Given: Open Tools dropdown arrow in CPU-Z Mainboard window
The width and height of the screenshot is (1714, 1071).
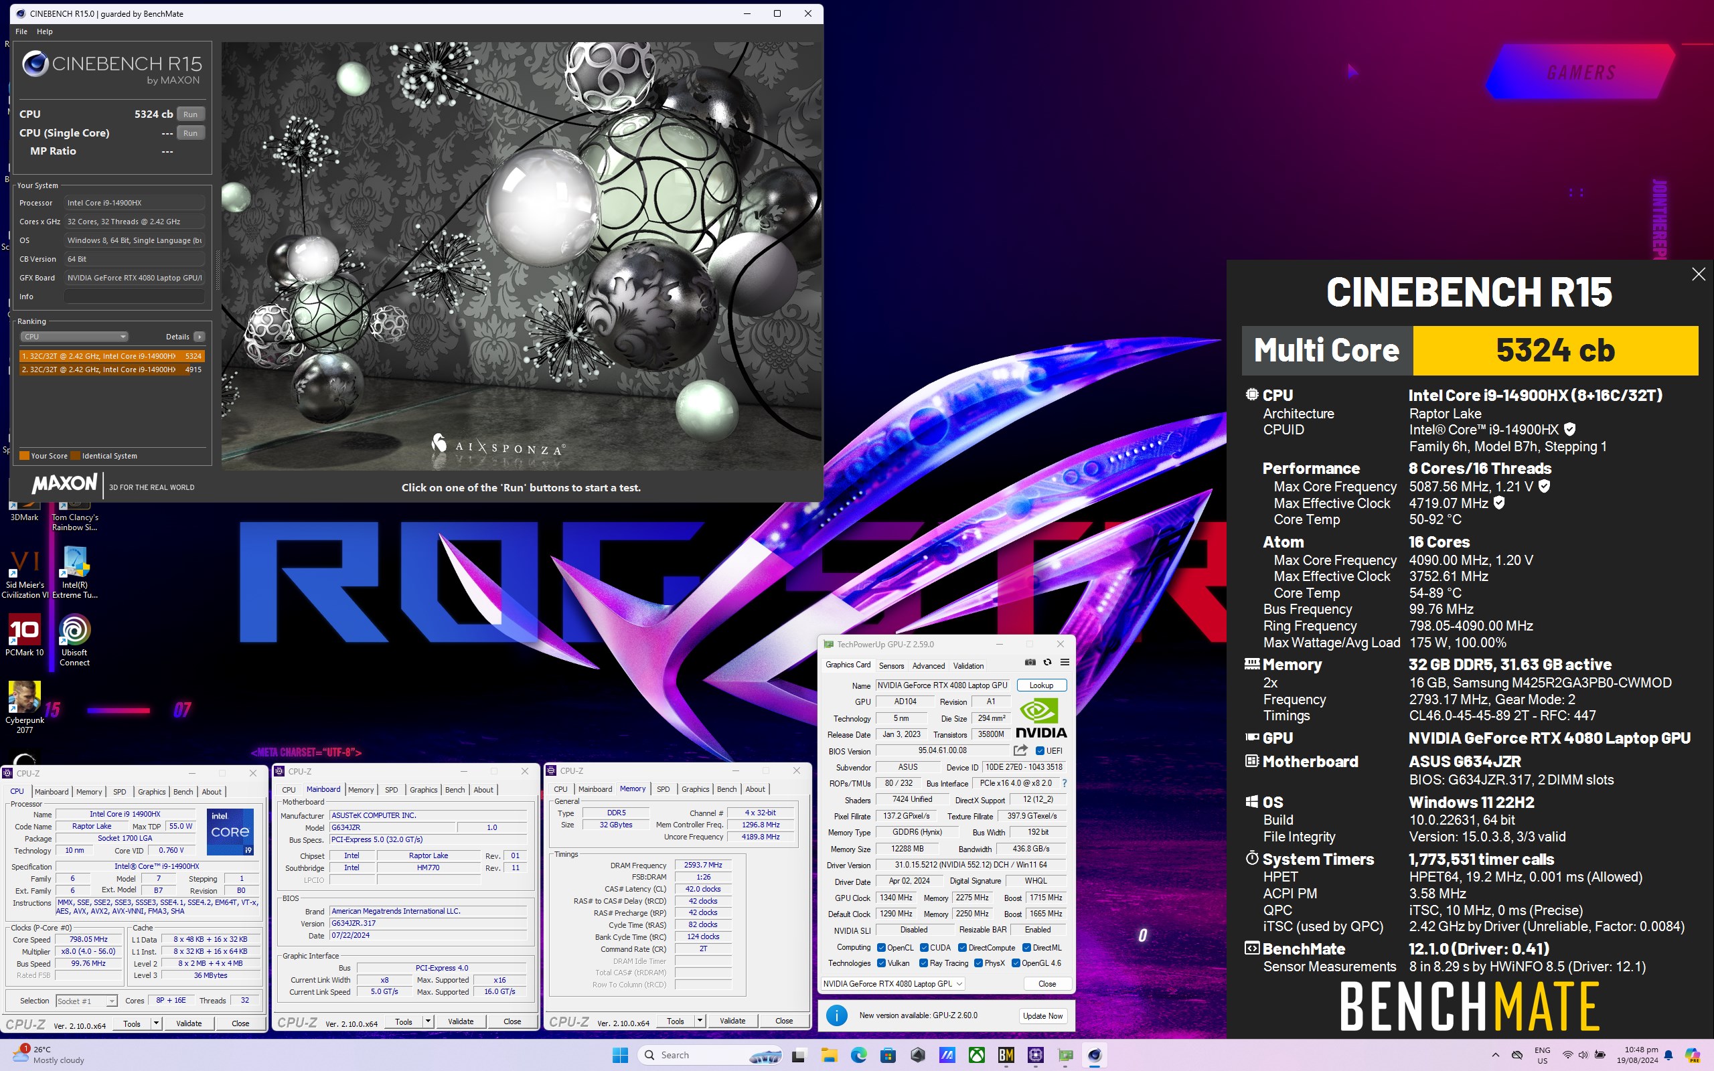Looking at the screenshot, I should click(x=428, y=1021).
